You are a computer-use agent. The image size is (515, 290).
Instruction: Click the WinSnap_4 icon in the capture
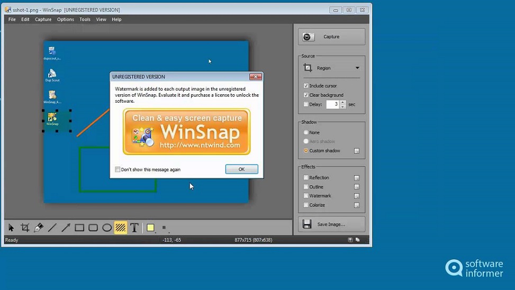pyautogui.click(x=52, y=97)
